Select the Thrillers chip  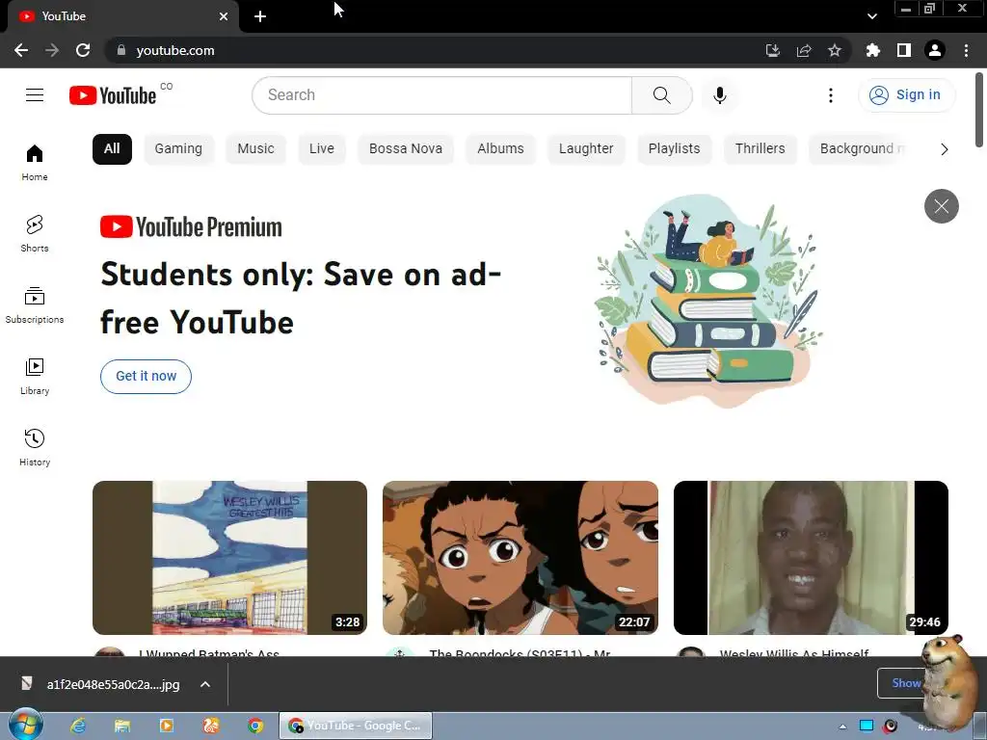point(760,149)
